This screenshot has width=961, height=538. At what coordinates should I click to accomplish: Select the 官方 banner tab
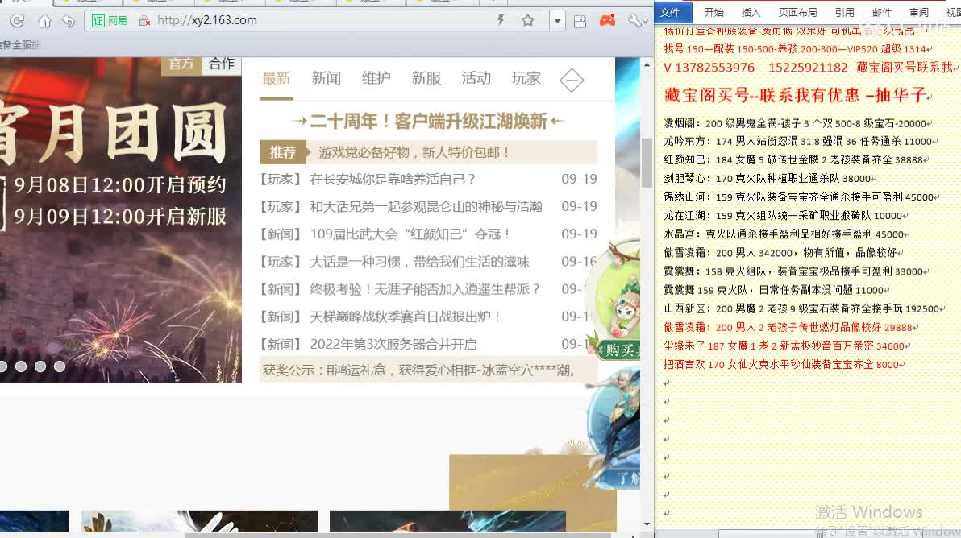[181, 65]
